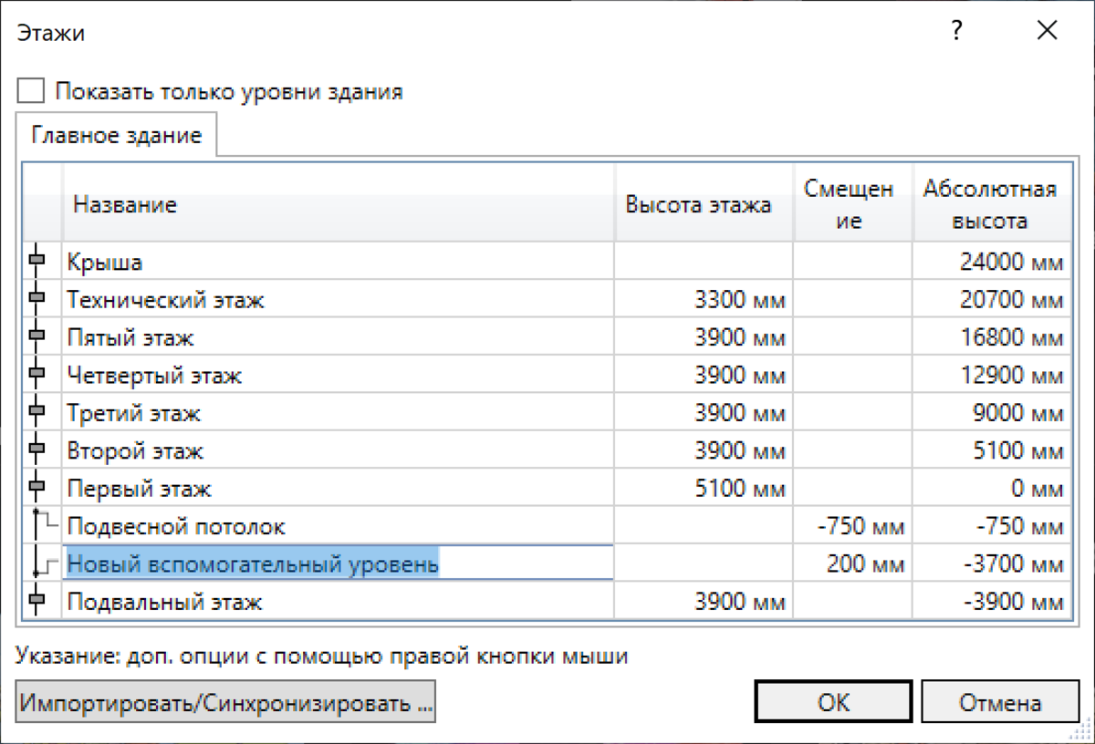Enable Показать только уровни здания checkbox
The image size is (1095, 744).
[31, 91]
